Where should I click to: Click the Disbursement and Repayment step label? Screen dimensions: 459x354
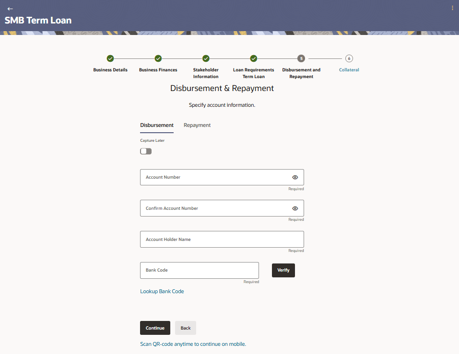point(301,73)
